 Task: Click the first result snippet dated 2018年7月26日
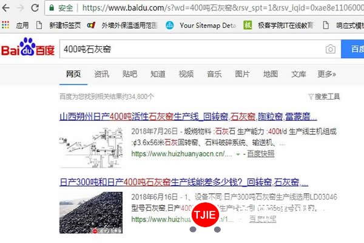click(x=234, y=137)
